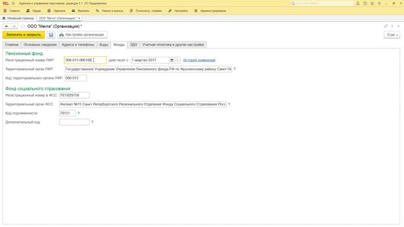Viewport: 404px width, 227px height.
Task: Click the empty Дополнительный код field
Action: (74, 122)
